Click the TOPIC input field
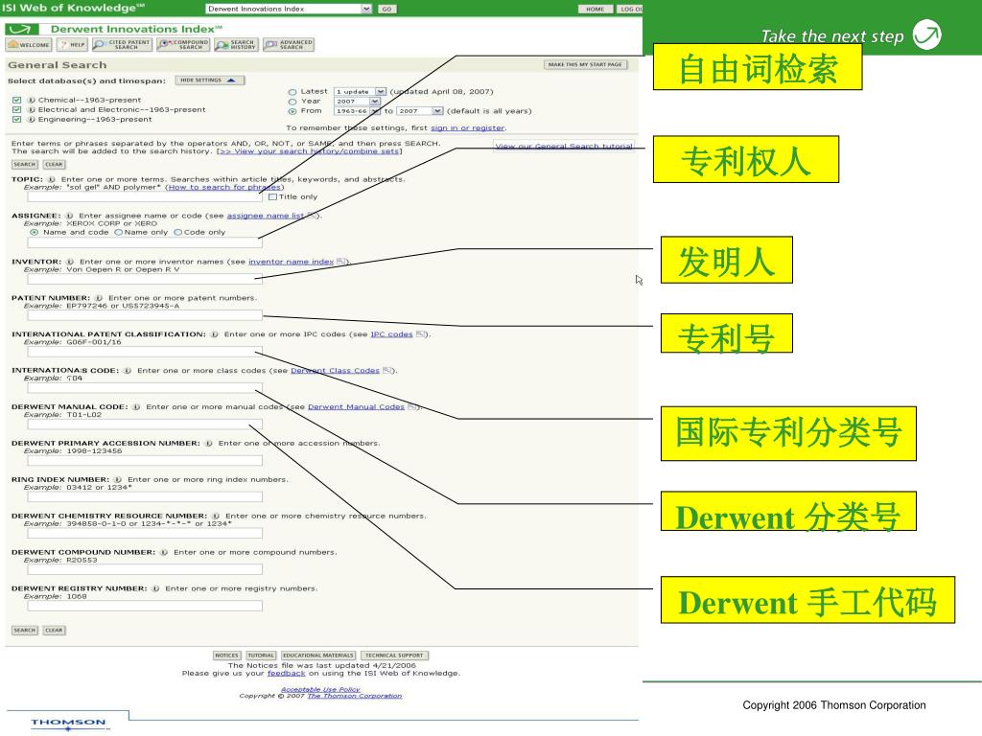This screenshot has width=982, height=736. pos(145,196)
